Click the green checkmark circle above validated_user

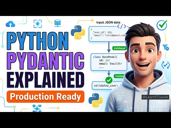109,80
